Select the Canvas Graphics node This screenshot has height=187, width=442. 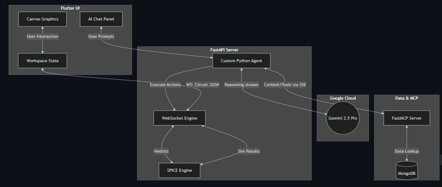43,19
